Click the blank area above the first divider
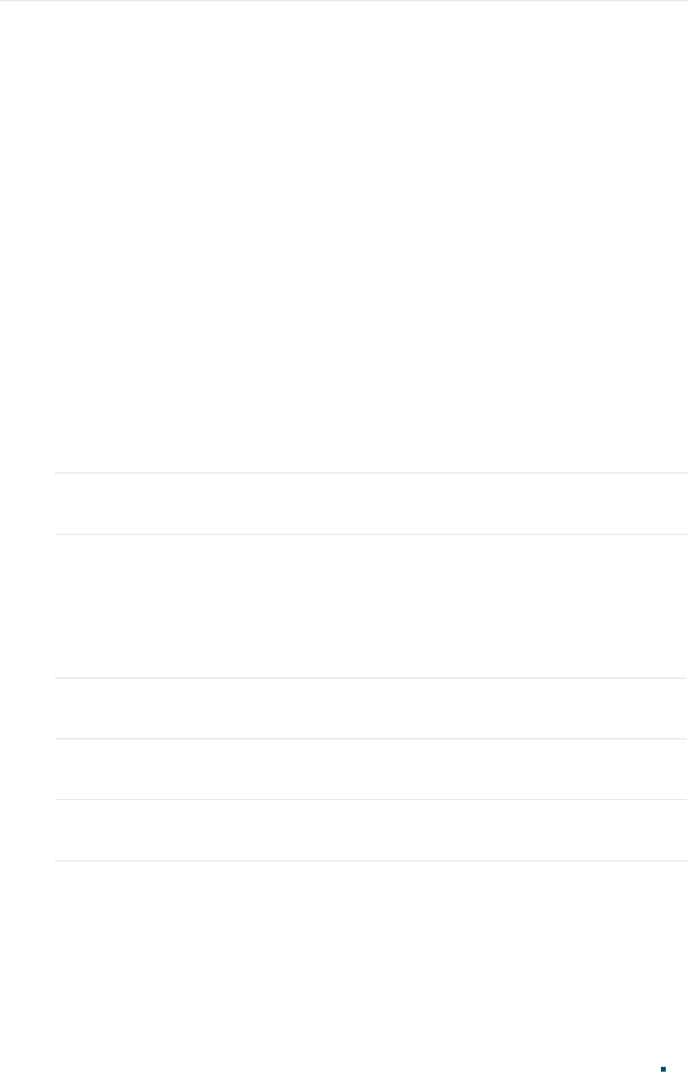 (x=344, y=237)
